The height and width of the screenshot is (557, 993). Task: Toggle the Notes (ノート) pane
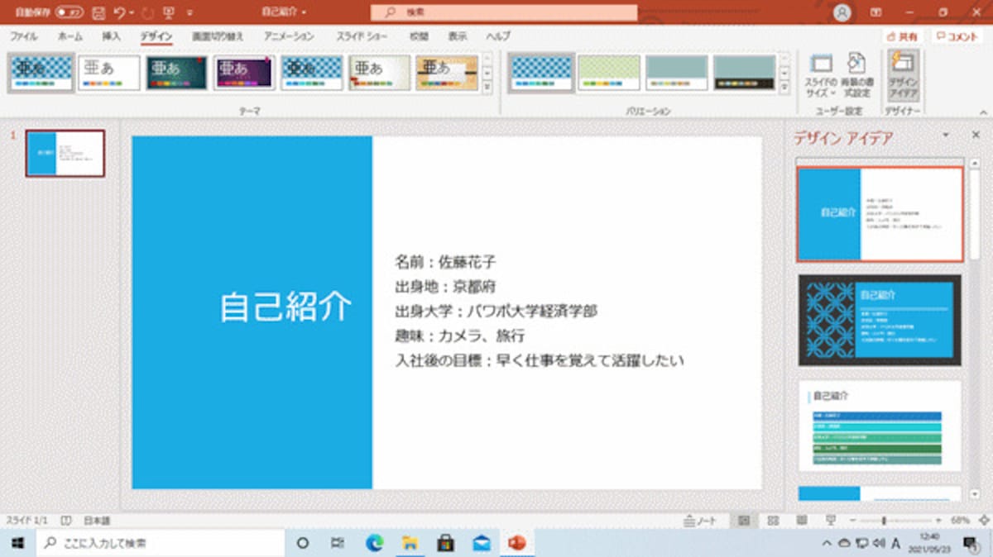tap(699, 521)
